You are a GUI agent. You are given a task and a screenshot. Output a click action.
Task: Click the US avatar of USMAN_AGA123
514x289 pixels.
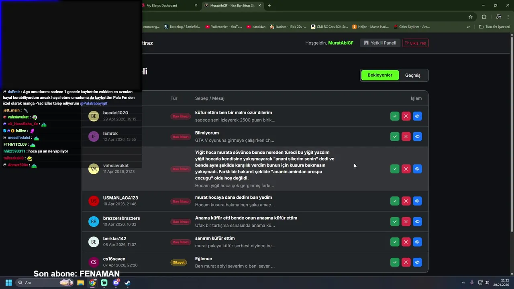[94, 201]
